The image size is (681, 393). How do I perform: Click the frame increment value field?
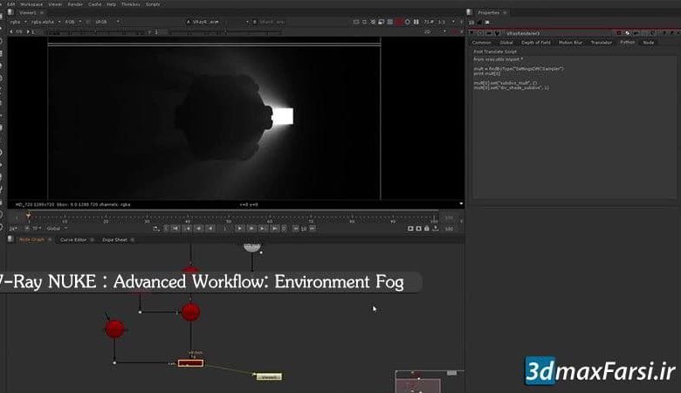pos(304,229)
